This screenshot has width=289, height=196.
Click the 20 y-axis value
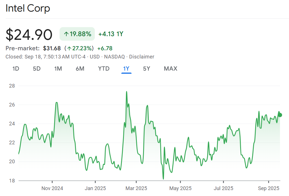pos(12,162)
